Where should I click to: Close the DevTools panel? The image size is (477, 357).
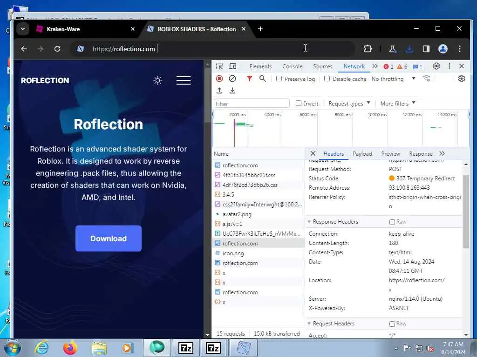(x=462, y=66)
